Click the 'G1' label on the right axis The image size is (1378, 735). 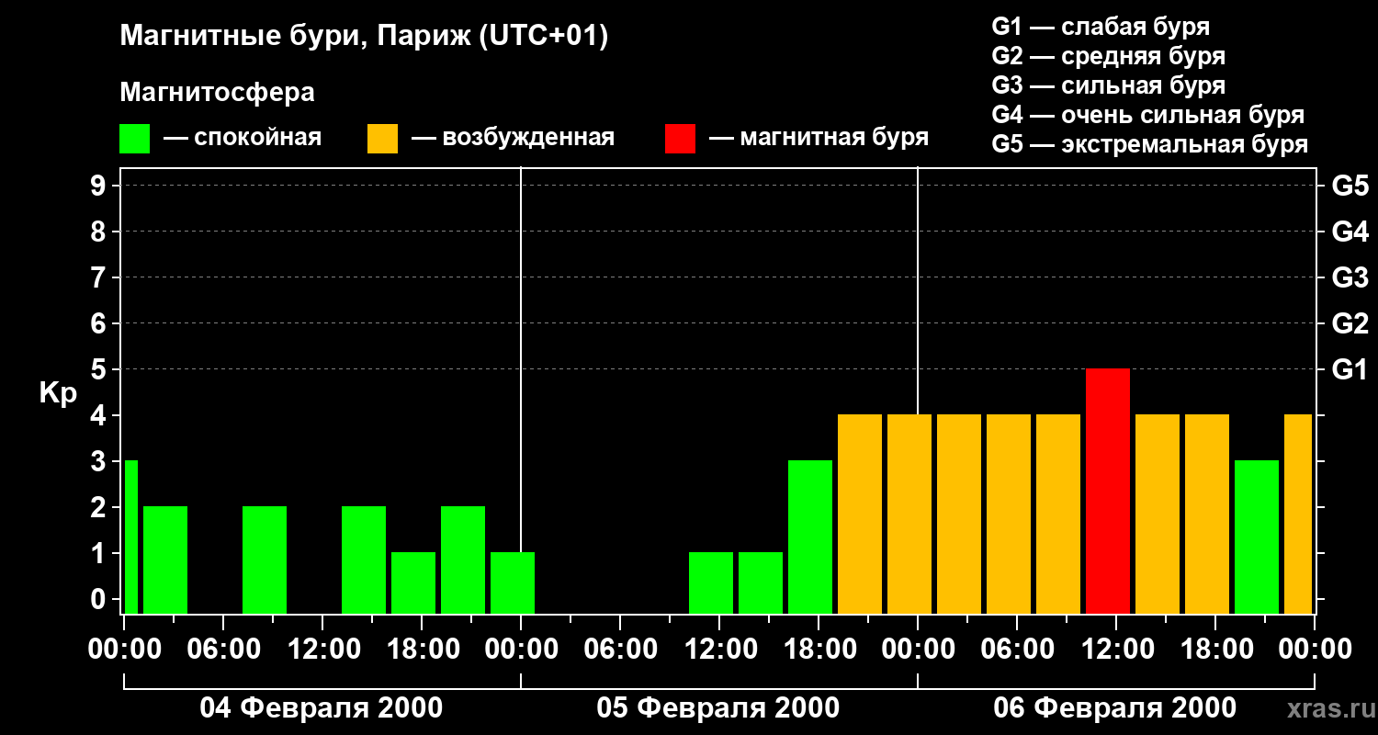click(x=1350, y=369)
